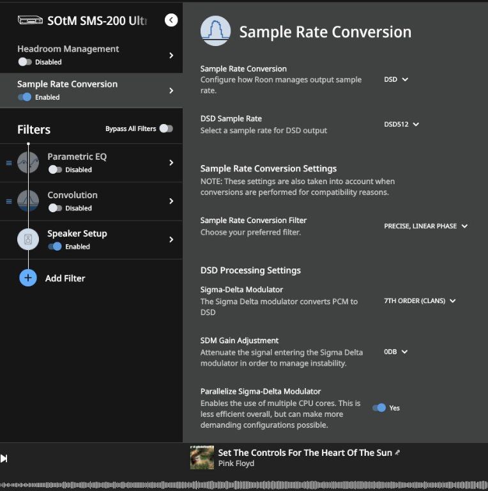Image resolution: width=488 pixels, height=491 pixels.
Task: Click the Convolution filter icon
Action: coord(28,201)
